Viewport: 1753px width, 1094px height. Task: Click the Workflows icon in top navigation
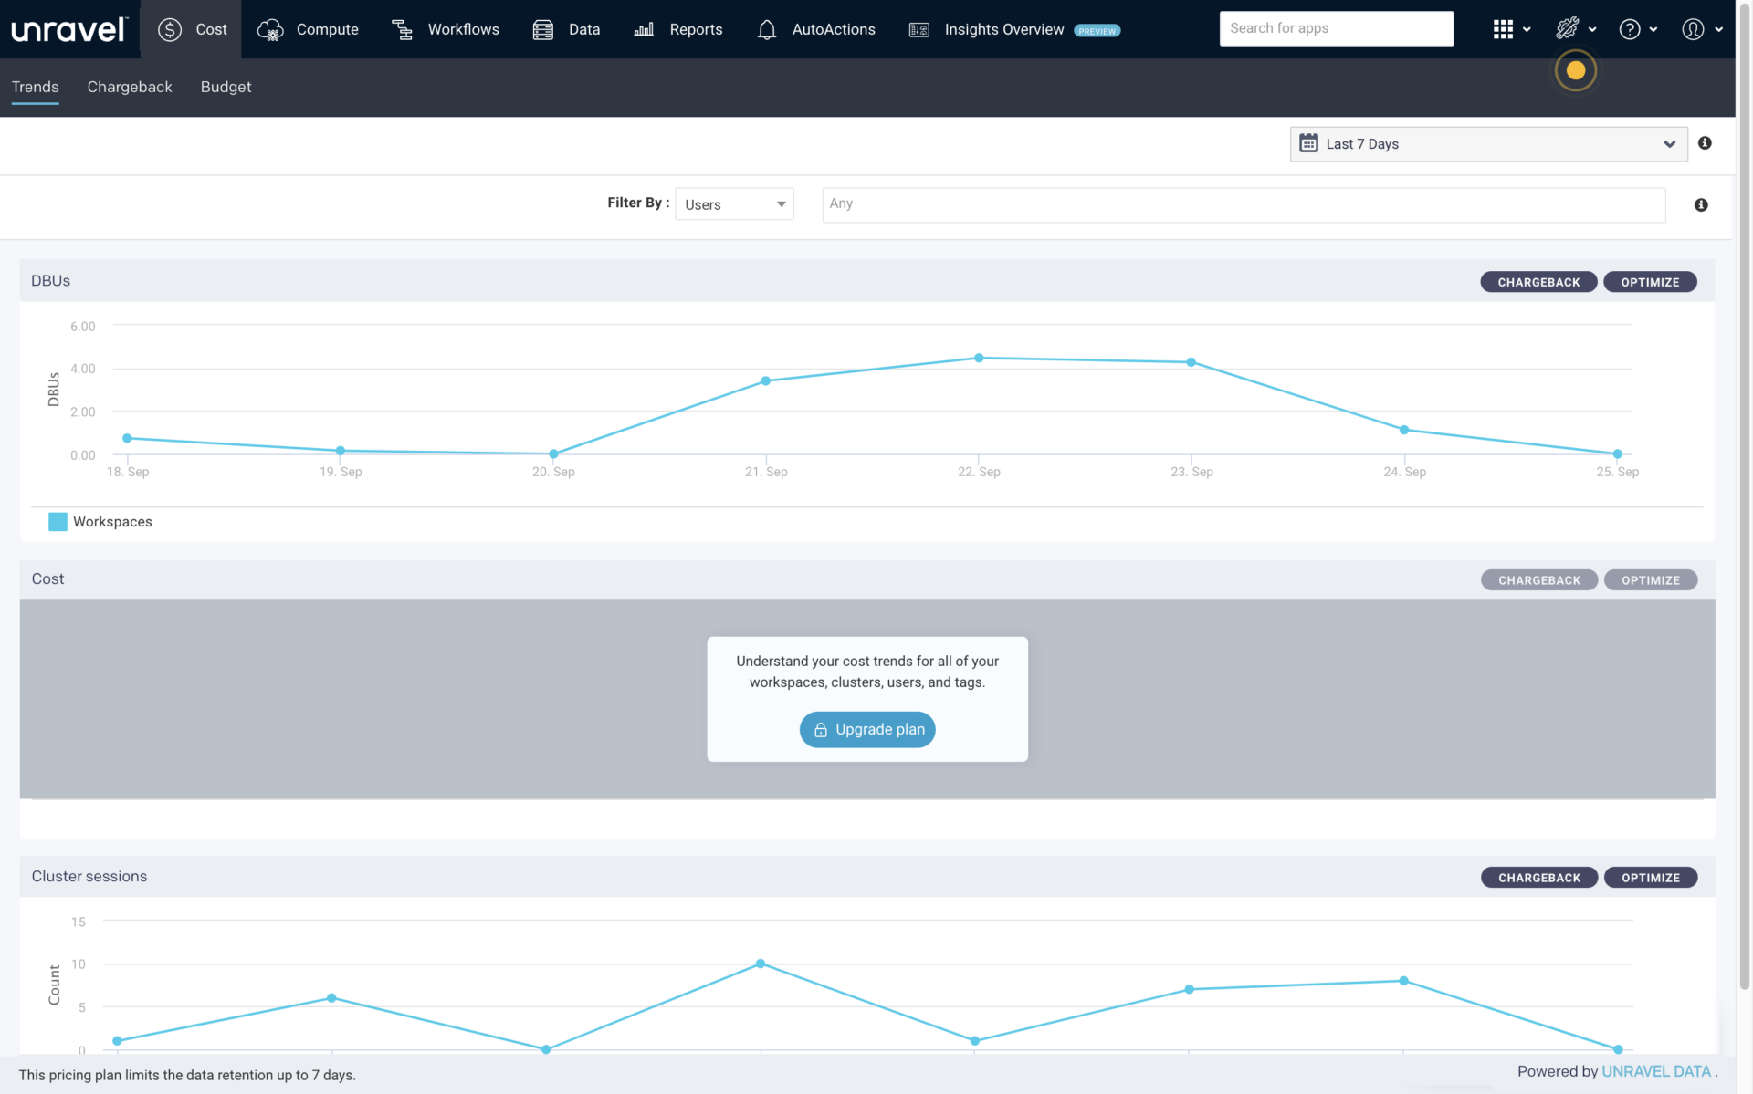coord(402,29)
